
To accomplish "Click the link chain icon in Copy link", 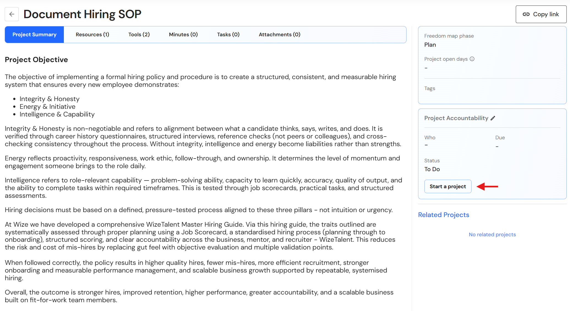I will coord(526,14).
